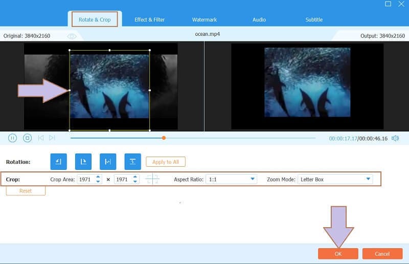Click the bottom-middle crop handle
The height and width of the screenshot is (264, 409).
tap(109, 130)
